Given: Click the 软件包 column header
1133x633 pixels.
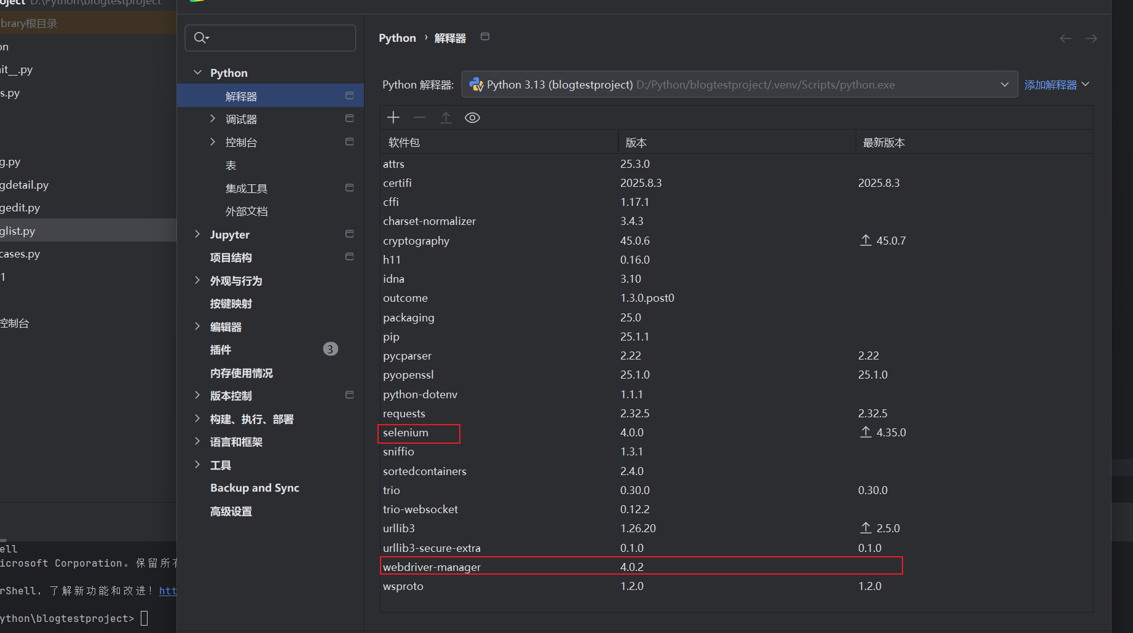Looking at the screenshot, I should tap(499, 143).
